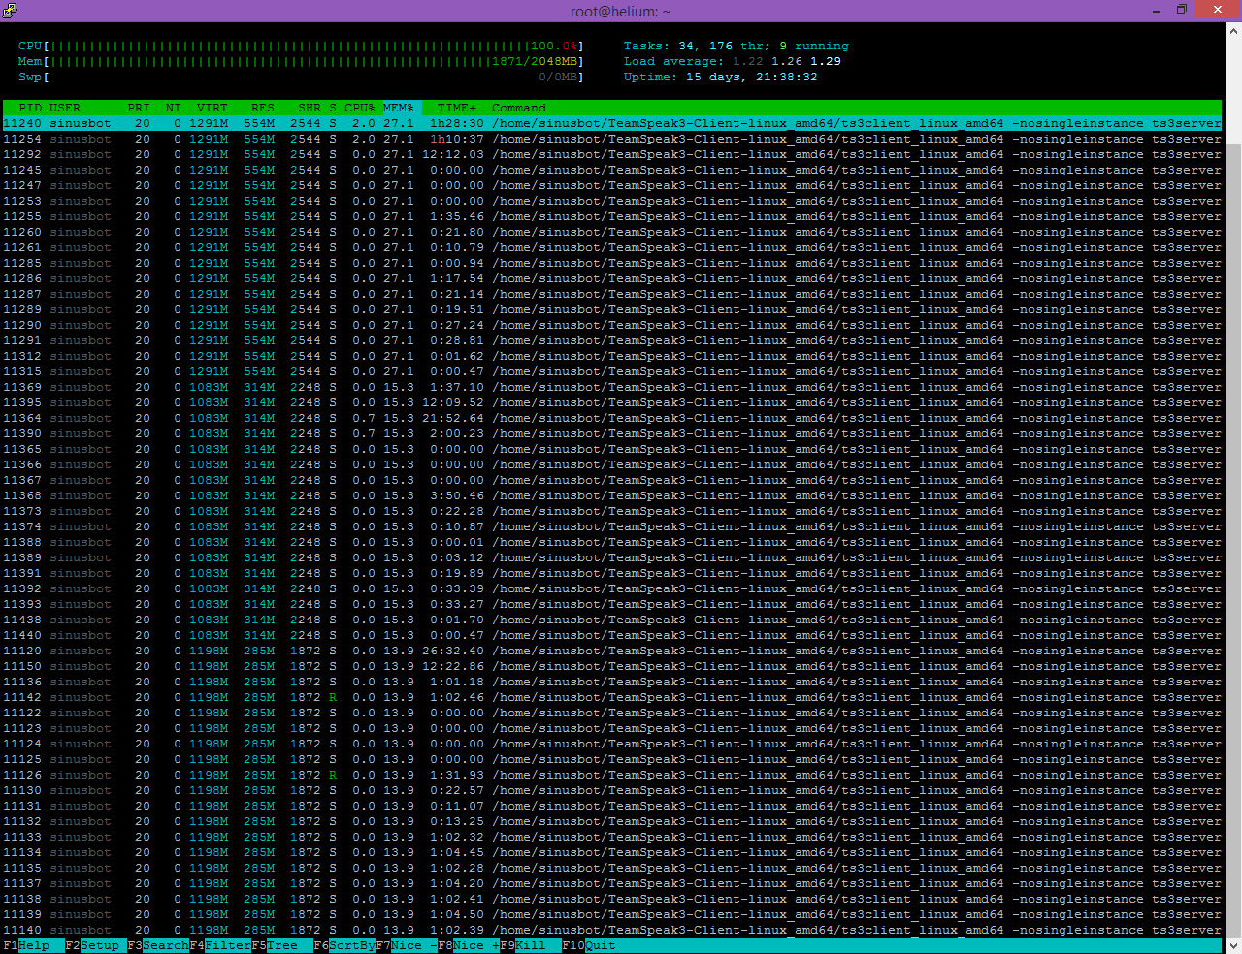This screenshot has width=1242, height=954.
Task: Sort by the USER column header
Action: tap(65, 108)
